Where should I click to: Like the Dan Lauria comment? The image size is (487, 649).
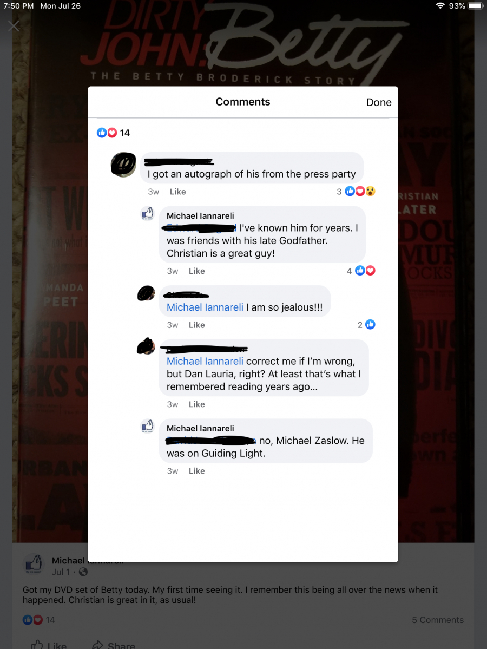tap(196, 404)
